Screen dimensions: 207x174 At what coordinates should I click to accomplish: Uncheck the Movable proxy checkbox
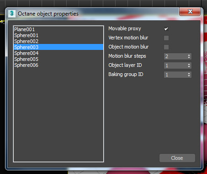pyautogui.click(x=166, y=29)
